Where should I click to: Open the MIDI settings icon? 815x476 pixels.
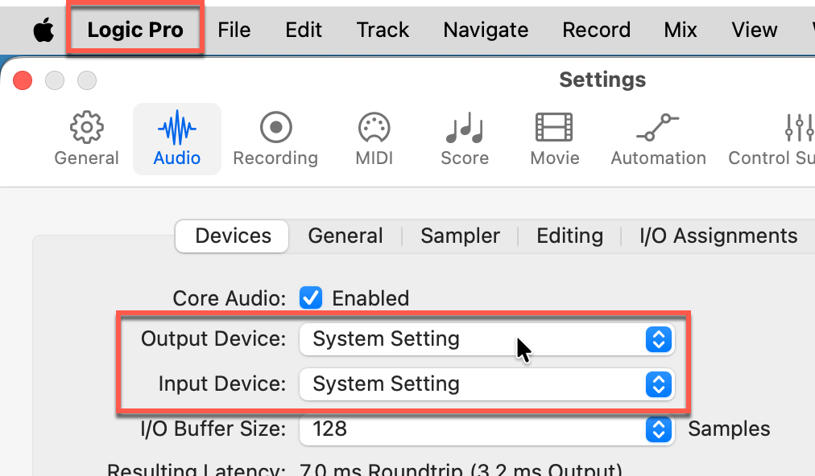pyautogui.click(x=374, y=129)
